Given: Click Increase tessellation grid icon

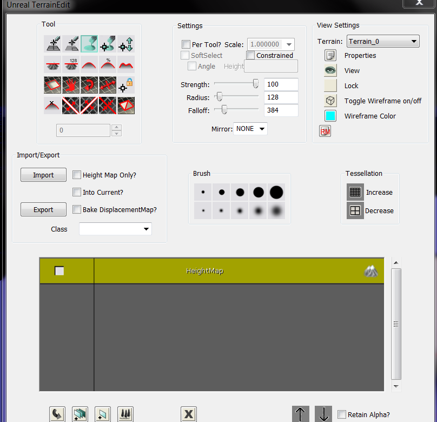Looking at the screenshot, I should 355,192.
